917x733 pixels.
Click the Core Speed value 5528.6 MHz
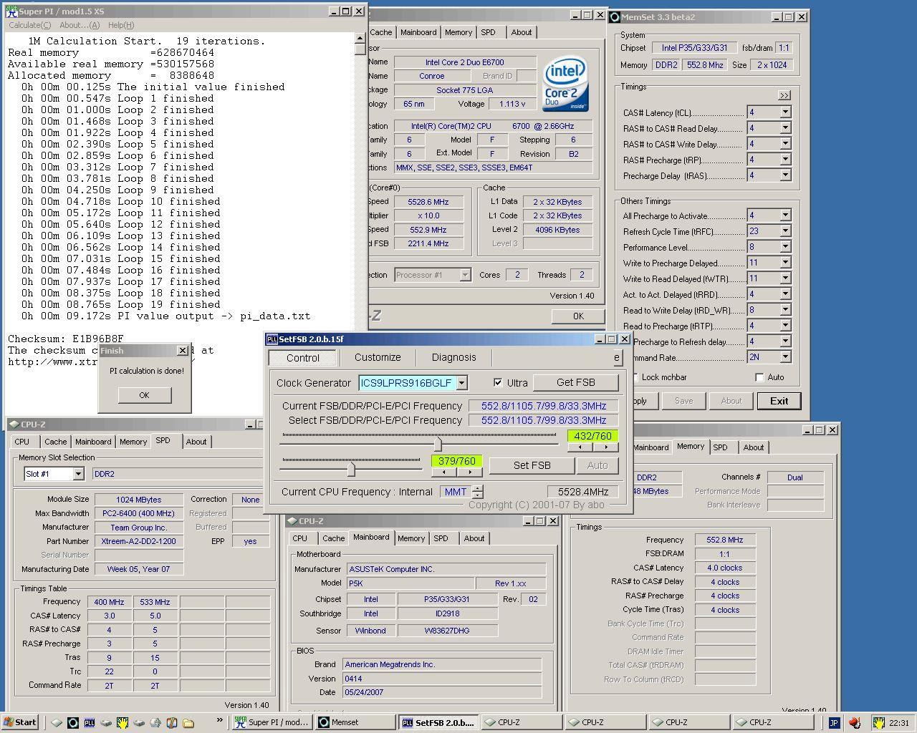pyautogui.click(x=428, y=202)
